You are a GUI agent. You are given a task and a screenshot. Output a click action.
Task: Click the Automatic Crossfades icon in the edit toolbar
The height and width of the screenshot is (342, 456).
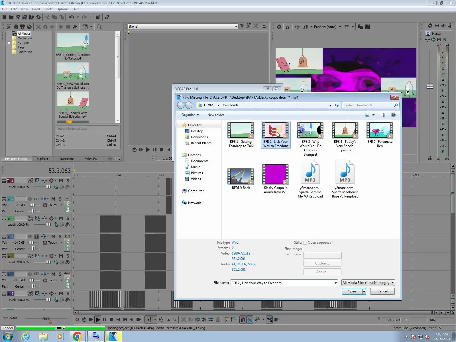[x=250, y=320]
